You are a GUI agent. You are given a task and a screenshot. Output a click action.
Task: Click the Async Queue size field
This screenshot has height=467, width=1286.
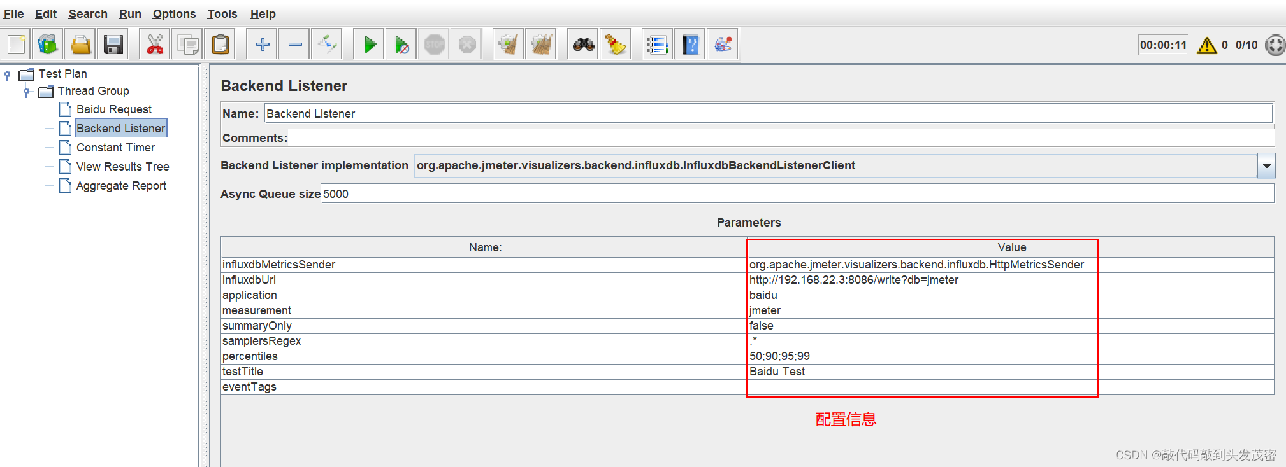click(x=798, y=194)
